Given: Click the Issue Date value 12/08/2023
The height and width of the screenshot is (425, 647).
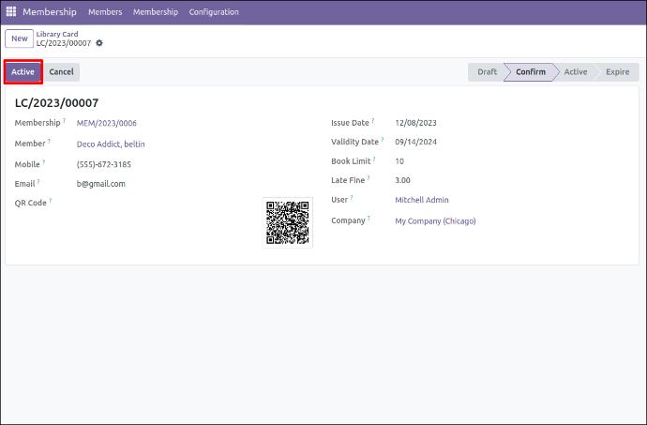Looking at the screenshot, I should pos(415,123).
